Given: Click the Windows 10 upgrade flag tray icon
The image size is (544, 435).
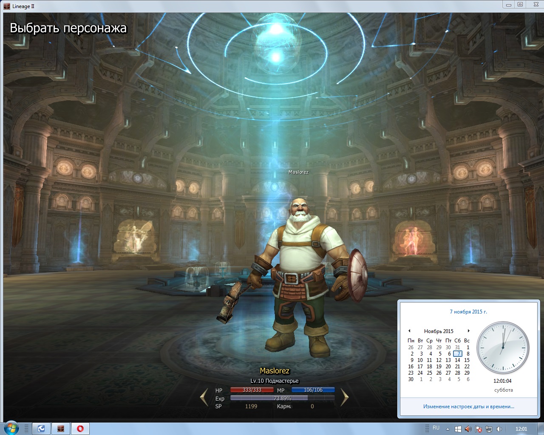Looking at the screenshot, I should point(458,429).
